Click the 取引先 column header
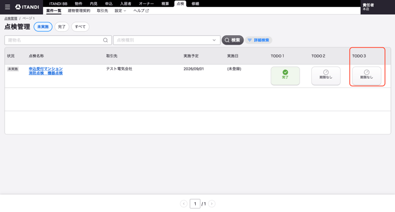Viewport: 395px width, 212px height. point(111,56)
